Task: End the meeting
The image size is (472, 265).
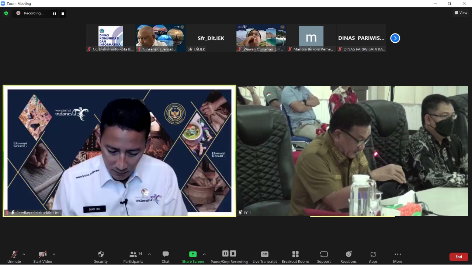Action: (459, 257)
